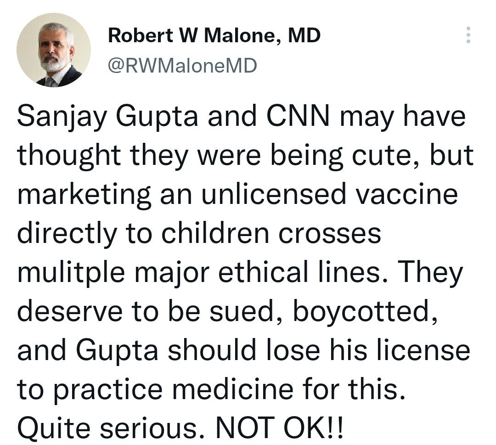Open Robert W Malone, MD profile name
Image resolution: width=496 pixels, height=445 pixels.
click(x=214, y=35)
